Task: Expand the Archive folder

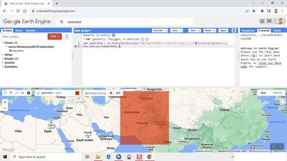Action: (x=3, y=63)
